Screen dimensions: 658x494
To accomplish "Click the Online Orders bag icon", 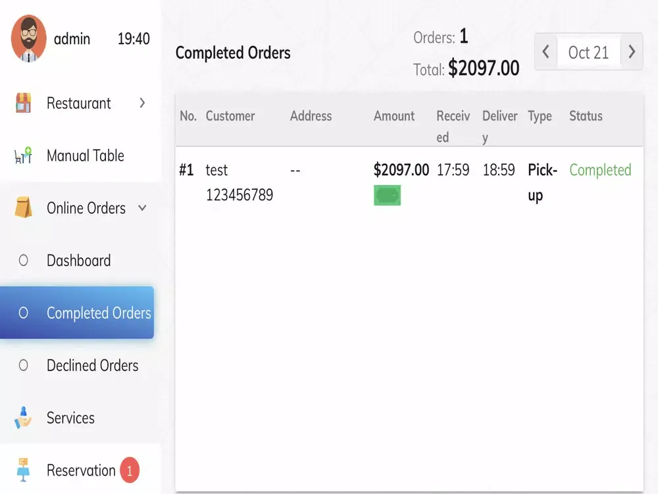I will 23,208.
